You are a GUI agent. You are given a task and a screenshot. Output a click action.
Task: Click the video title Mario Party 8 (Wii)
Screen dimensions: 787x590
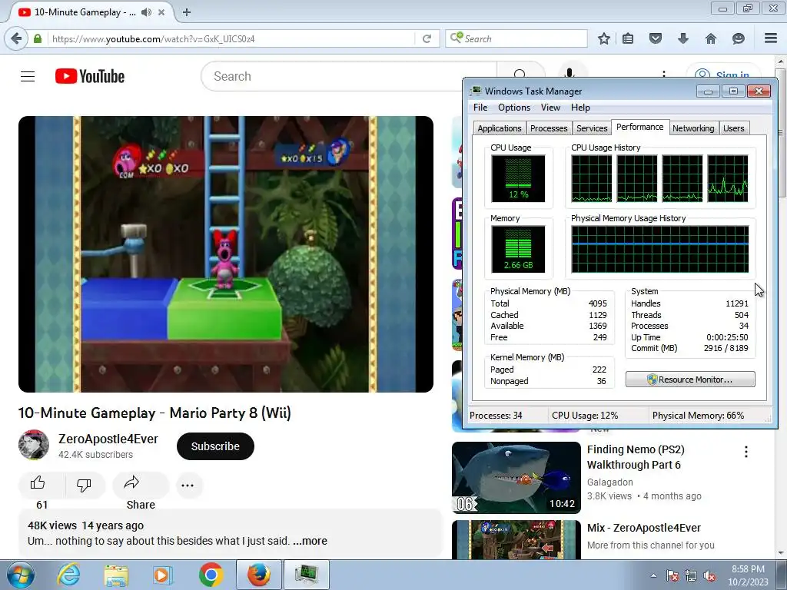click(x=154, y=413)
